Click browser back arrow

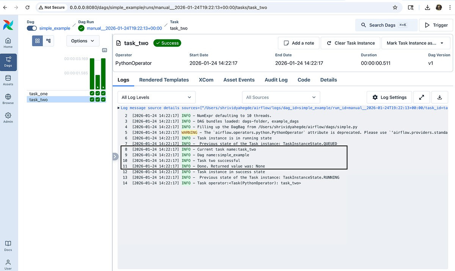pos(5,7)
